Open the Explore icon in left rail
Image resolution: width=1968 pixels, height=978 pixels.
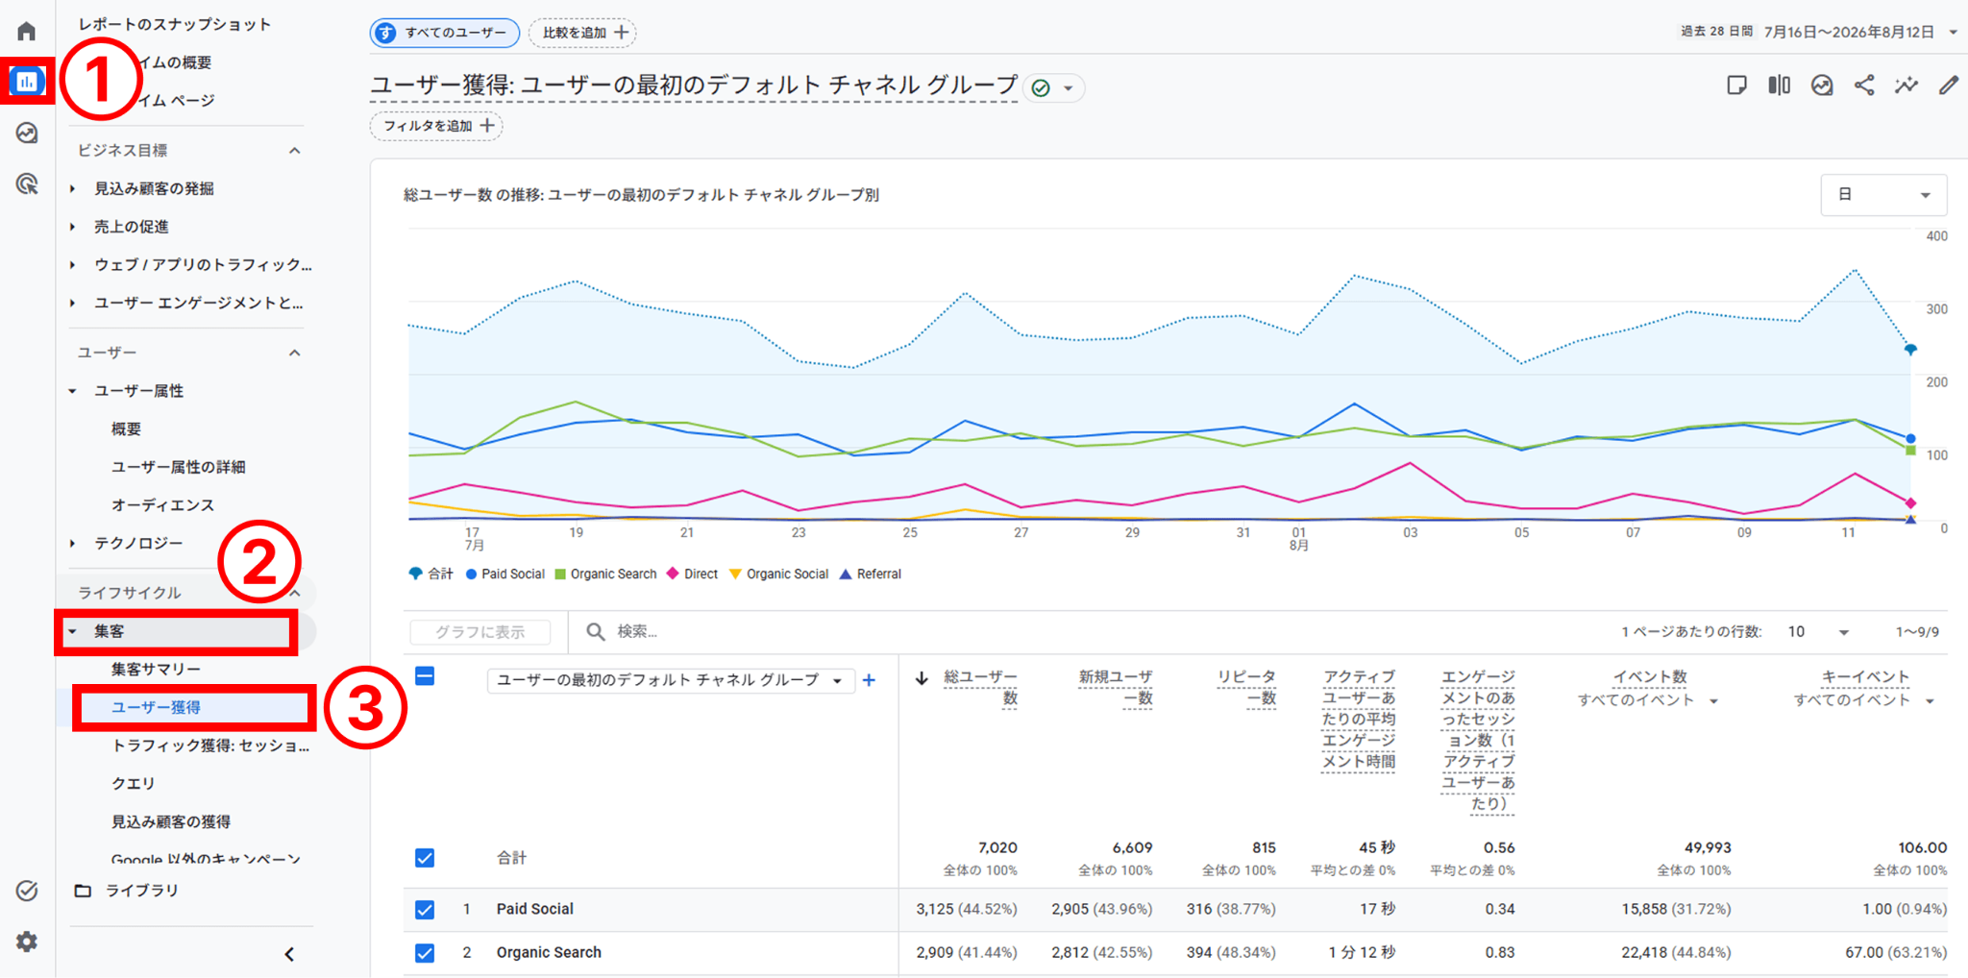27,133
